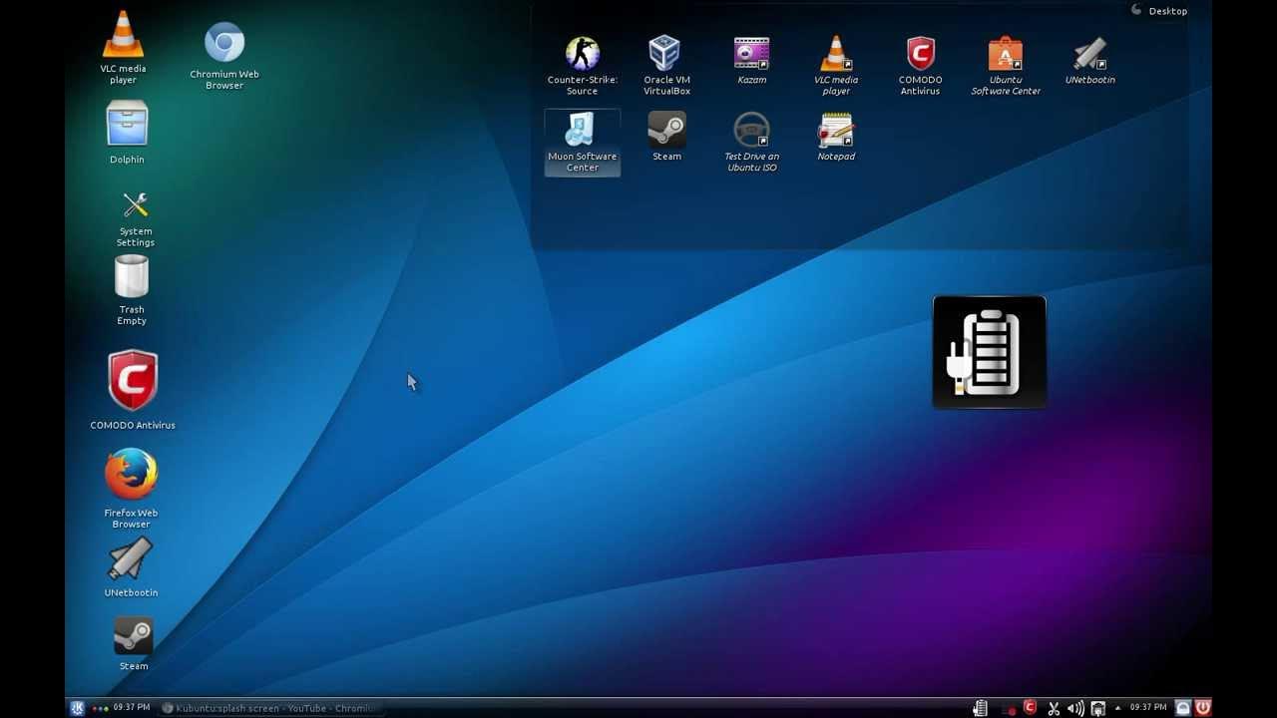The height and width of the screenshot is (718, 1277).
Task: Open Klipper scissors clipboard tray icon
Action: tap(1054, 708)
